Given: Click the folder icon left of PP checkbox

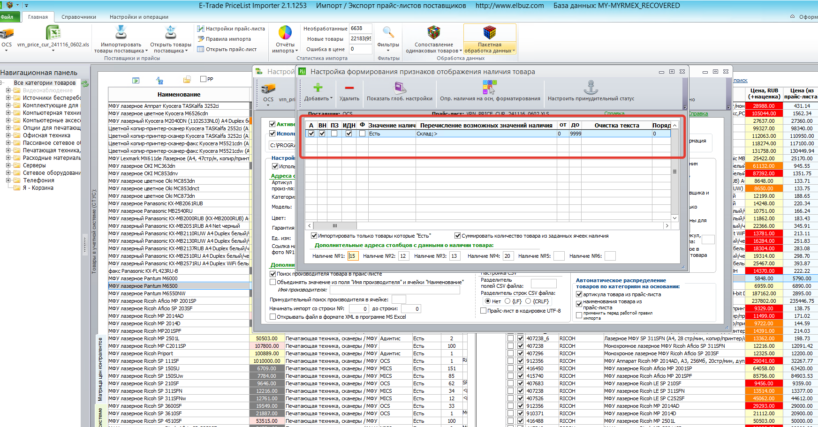Looking at the screenshot, I should [187, 80].
